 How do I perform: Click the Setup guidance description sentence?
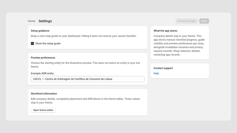(84, 36)
